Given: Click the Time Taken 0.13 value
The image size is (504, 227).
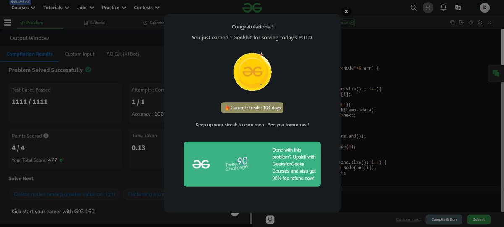Looking at the screenshot, I should (139, 148).
